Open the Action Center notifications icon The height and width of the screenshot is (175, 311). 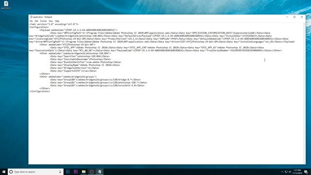(306, 172)
